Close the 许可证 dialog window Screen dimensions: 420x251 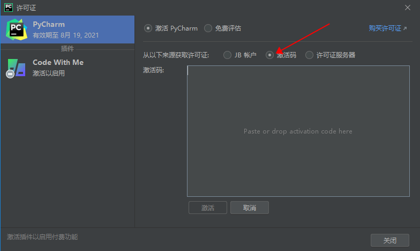tap(407, 8)
